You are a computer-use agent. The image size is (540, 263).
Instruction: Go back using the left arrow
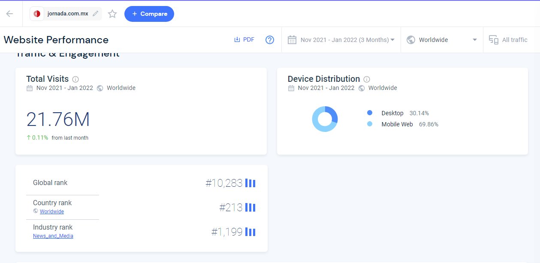point(9,14)
